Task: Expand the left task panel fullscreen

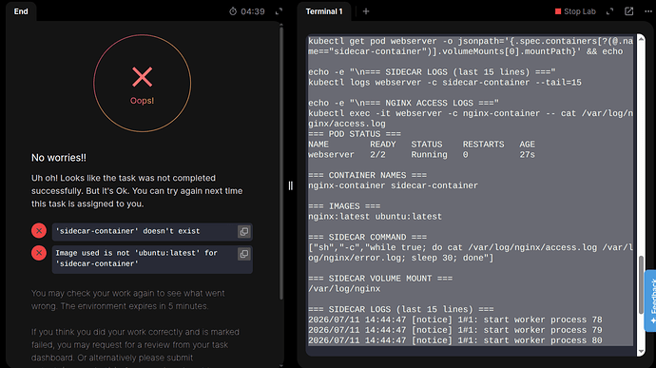Action: [x=280, y=11]
